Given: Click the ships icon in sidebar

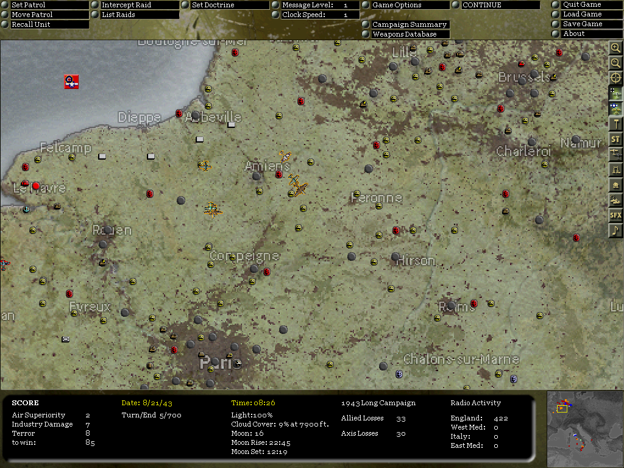Looking at the screenshot, I should point(615,200).
